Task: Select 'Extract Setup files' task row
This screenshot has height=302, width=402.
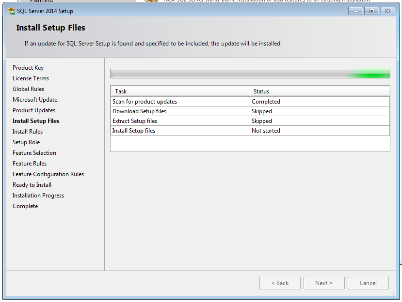Action: coord(250,121)
